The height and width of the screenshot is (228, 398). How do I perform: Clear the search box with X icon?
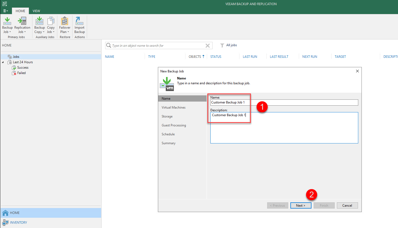click(x=208, y=46)
